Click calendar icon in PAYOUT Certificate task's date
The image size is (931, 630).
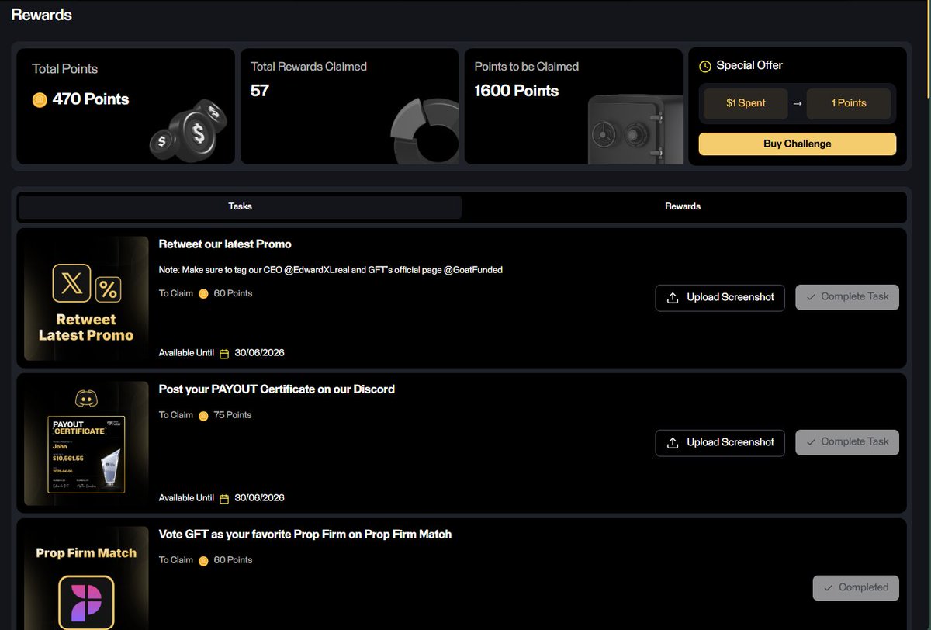pyautogui.click(x=224, y=499)
